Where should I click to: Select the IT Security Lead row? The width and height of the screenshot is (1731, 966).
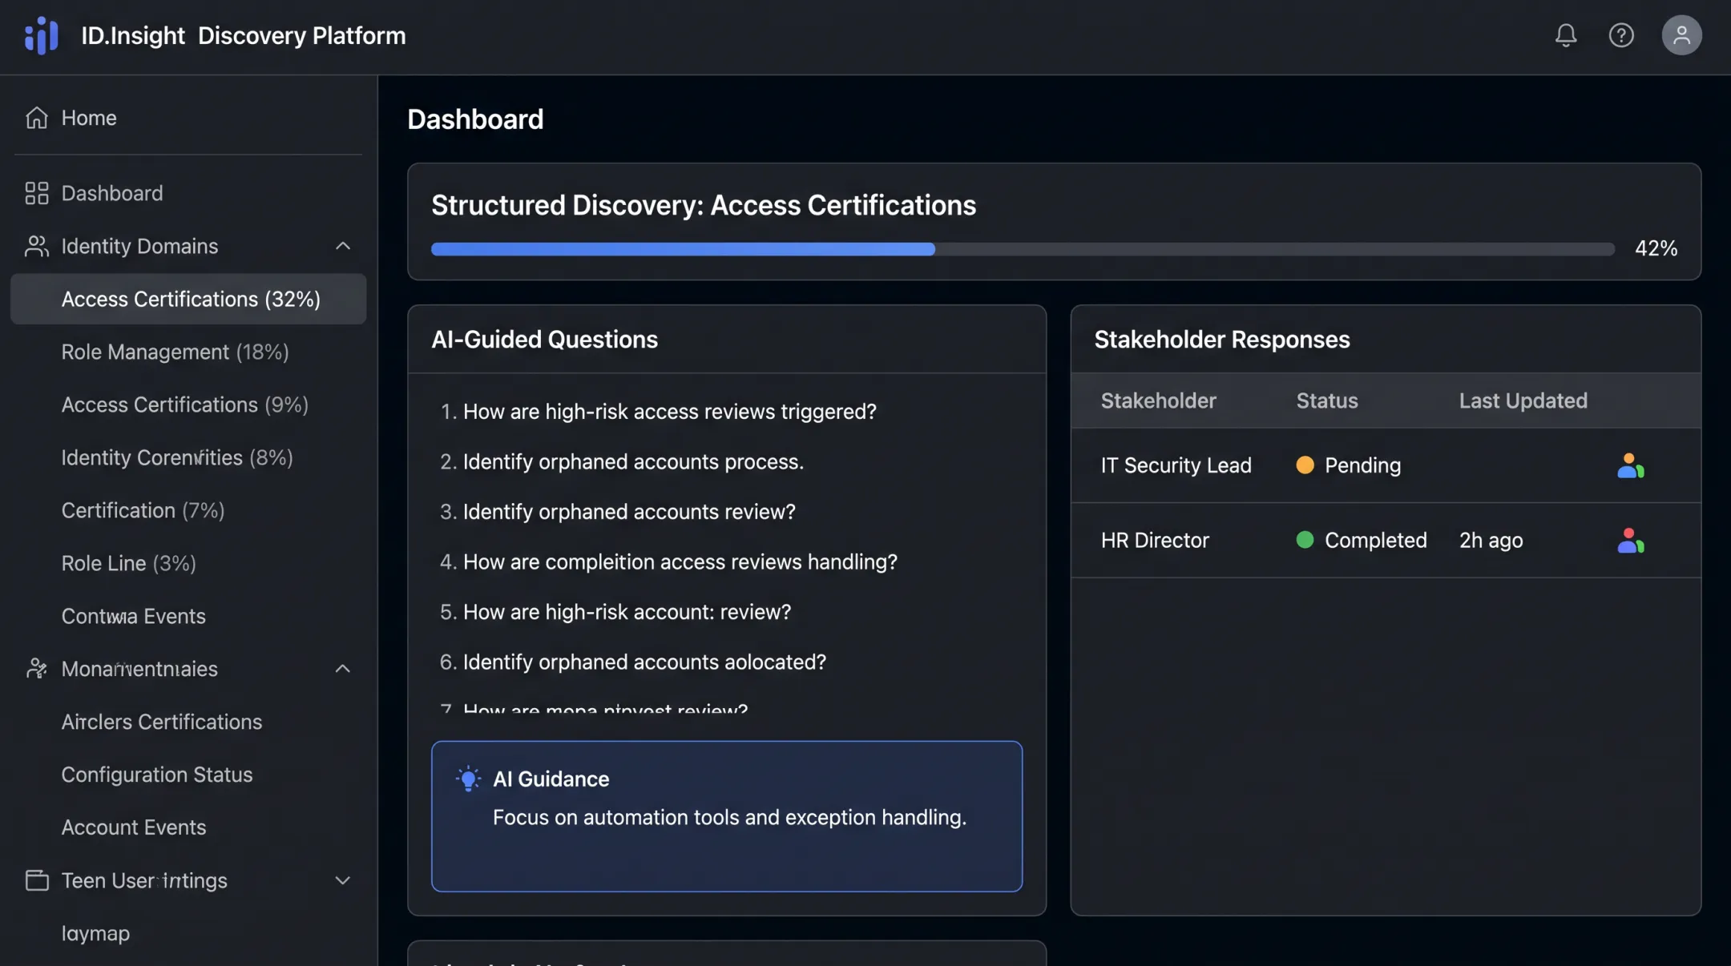click(1386, 465)
